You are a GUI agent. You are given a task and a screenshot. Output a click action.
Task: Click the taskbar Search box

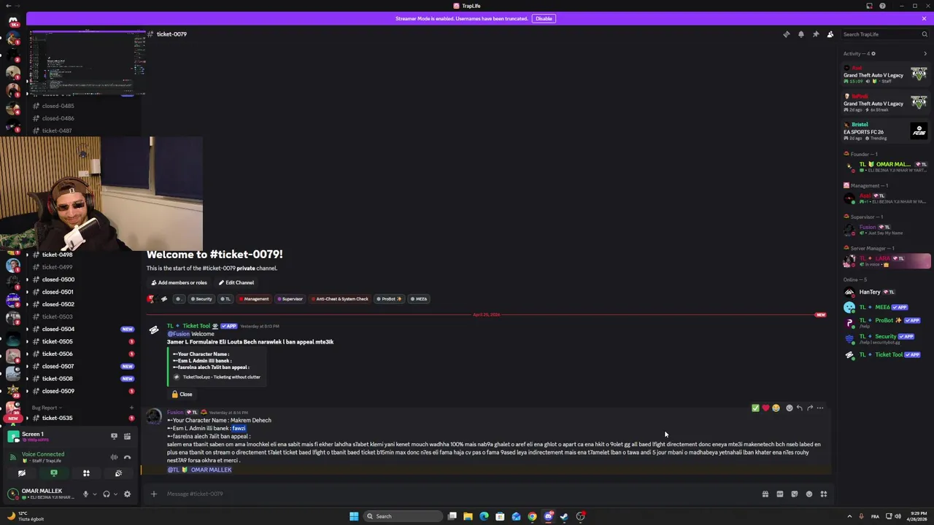click(404, 516)
